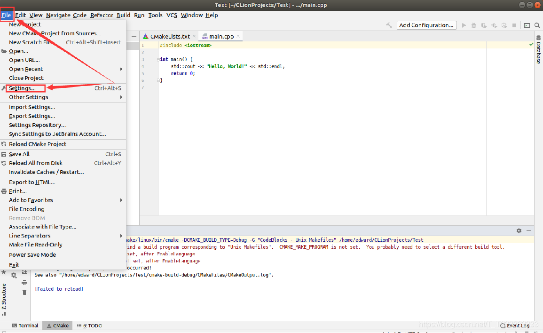Choose Open... from the File menu
Viewport: 543px width, 333px height.
[63, 51]
